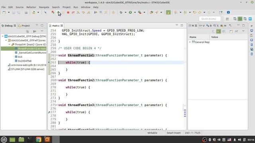Click the Step Into icon
This screenshot has height=143, width=255.
click(x=78, y=12)
